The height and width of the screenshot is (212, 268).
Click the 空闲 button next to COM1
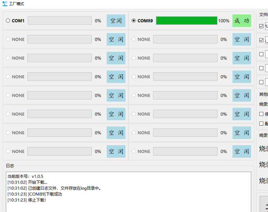(116, 21)
